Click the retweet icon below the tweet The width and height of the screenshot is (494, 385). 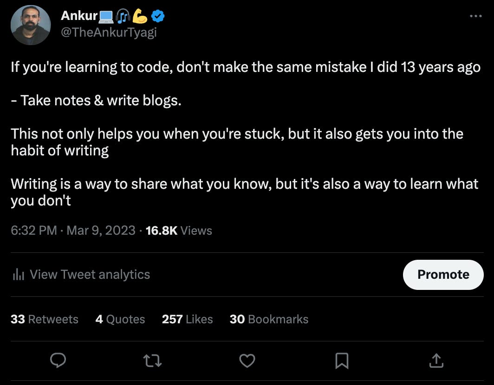pos(152,360)
